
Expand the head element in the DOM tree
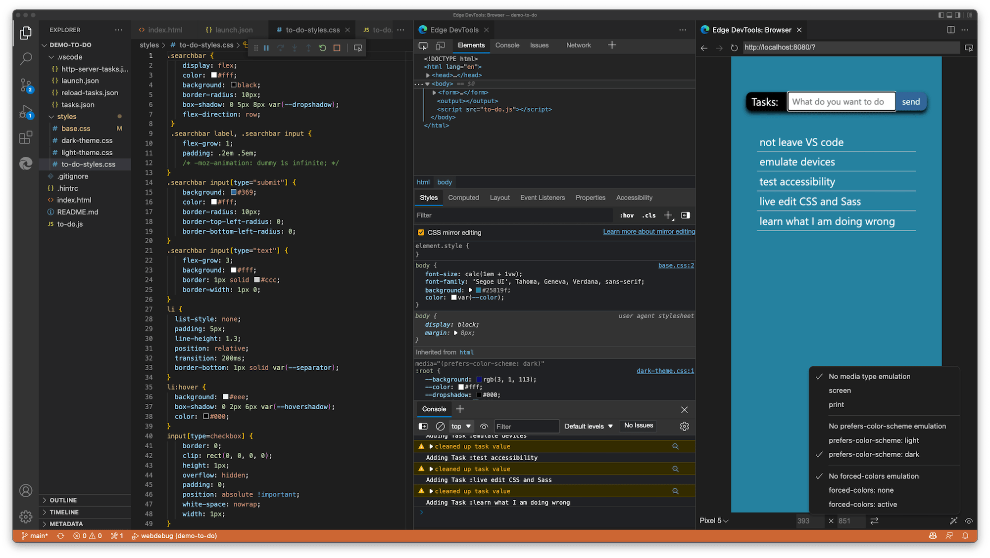point(428,75)
